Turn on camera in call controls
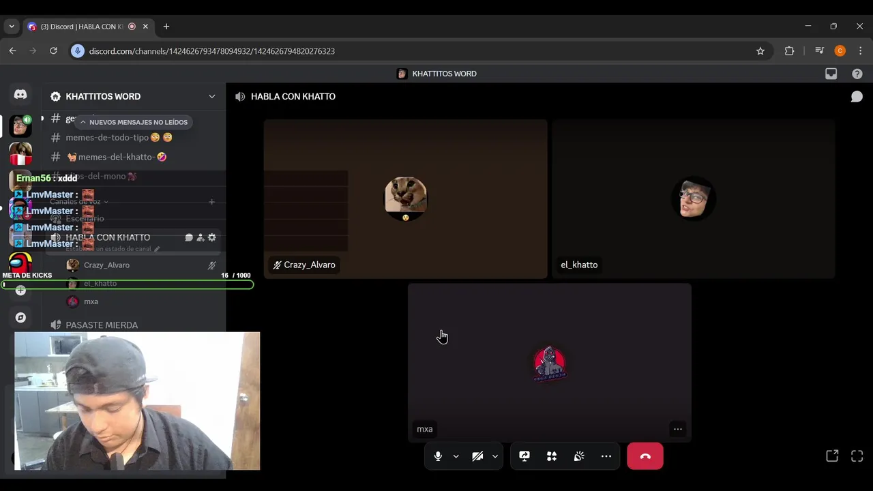Image resolution: width=873 pixels, height=491 pixels. 477,456
